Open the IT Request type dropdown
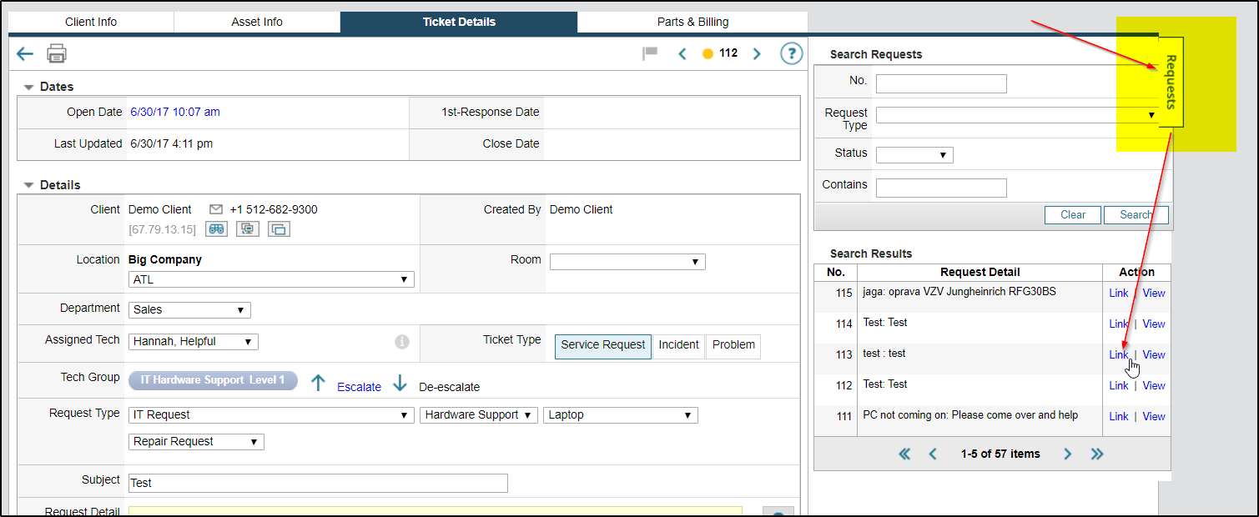 pyautogui.click(x=271, y=415)
